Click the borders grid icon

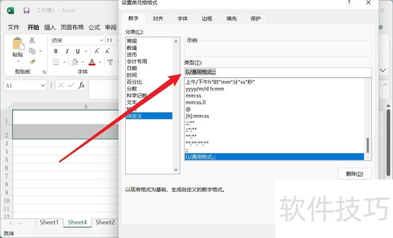point(56,62)
